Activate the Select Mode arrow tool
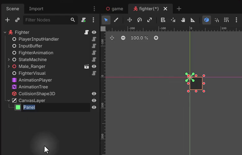The height and width of the screenshot is (155, 242). coord(106,20)
